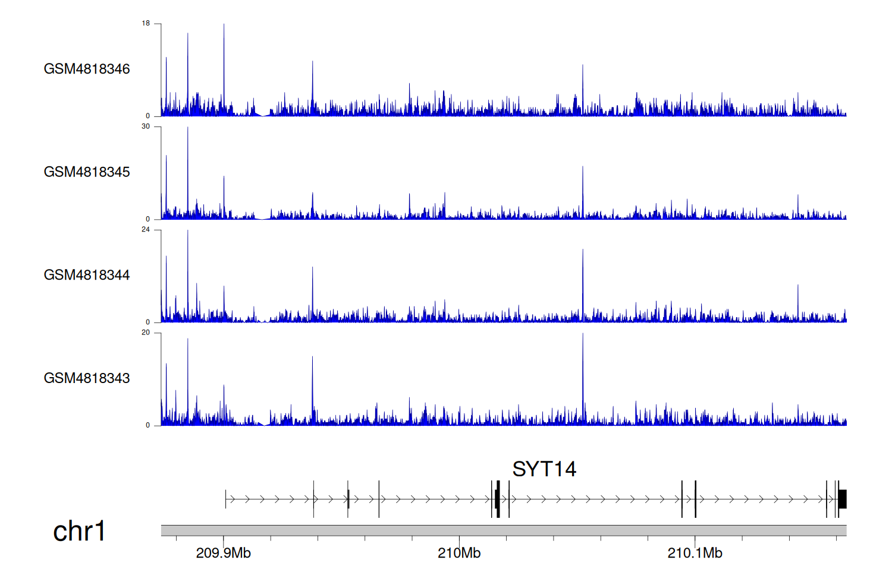Click the GSM4818346 track label
The width and height of the screenshot is (892, 582).
coord(87,69)
